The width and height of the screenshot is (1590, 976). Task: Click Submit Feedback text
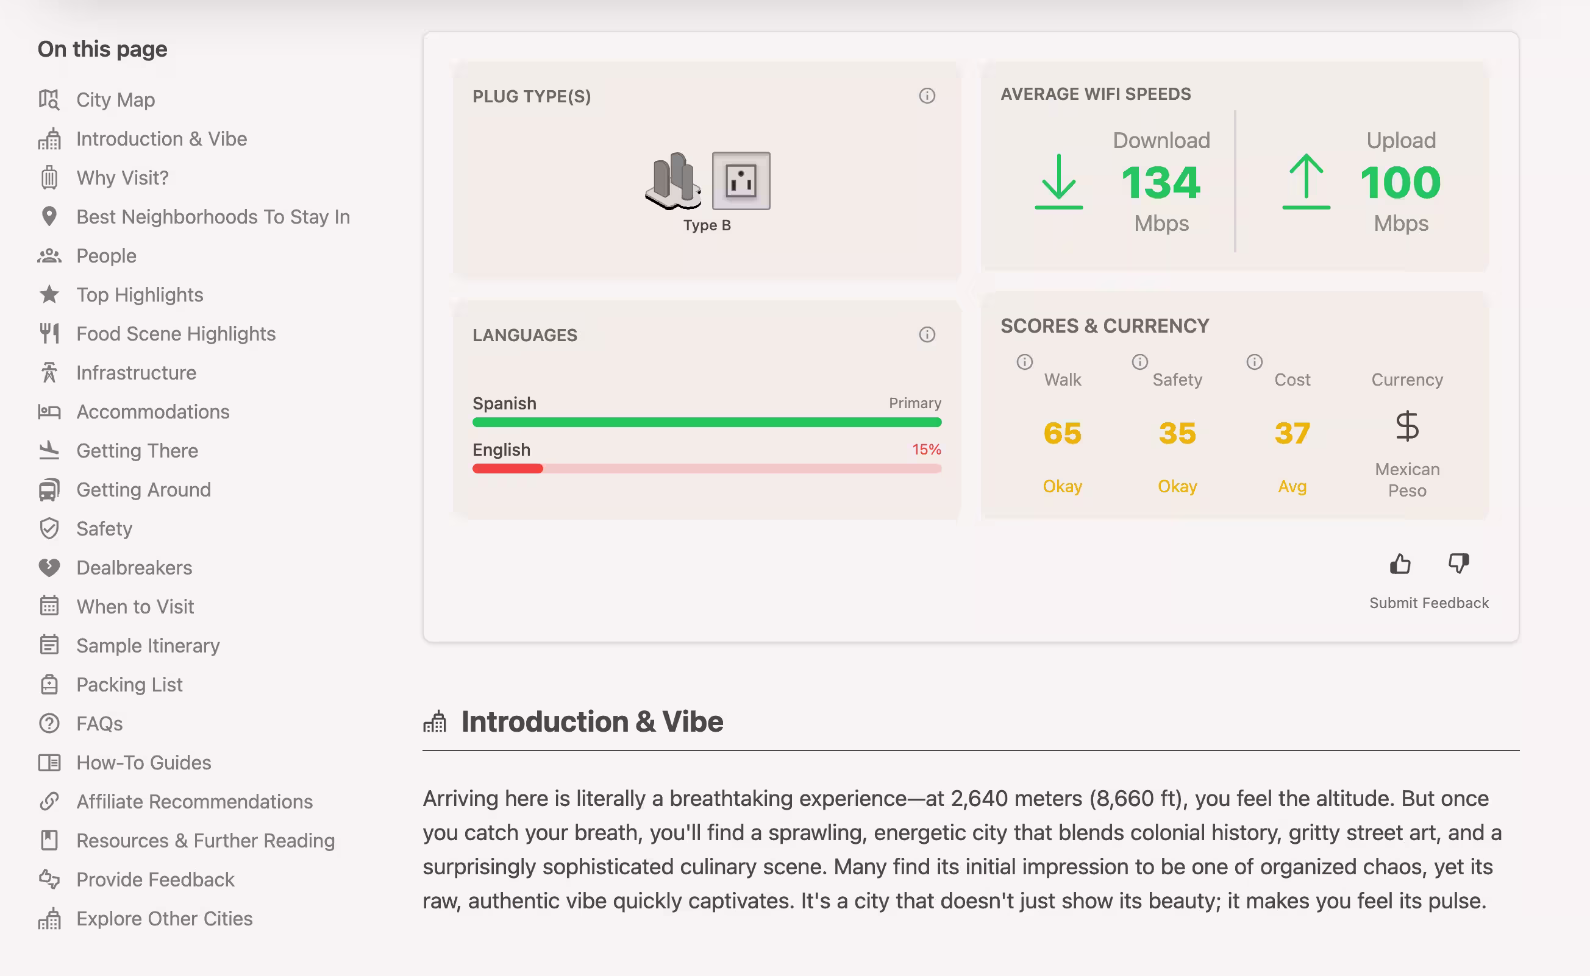pos(1428,603)
